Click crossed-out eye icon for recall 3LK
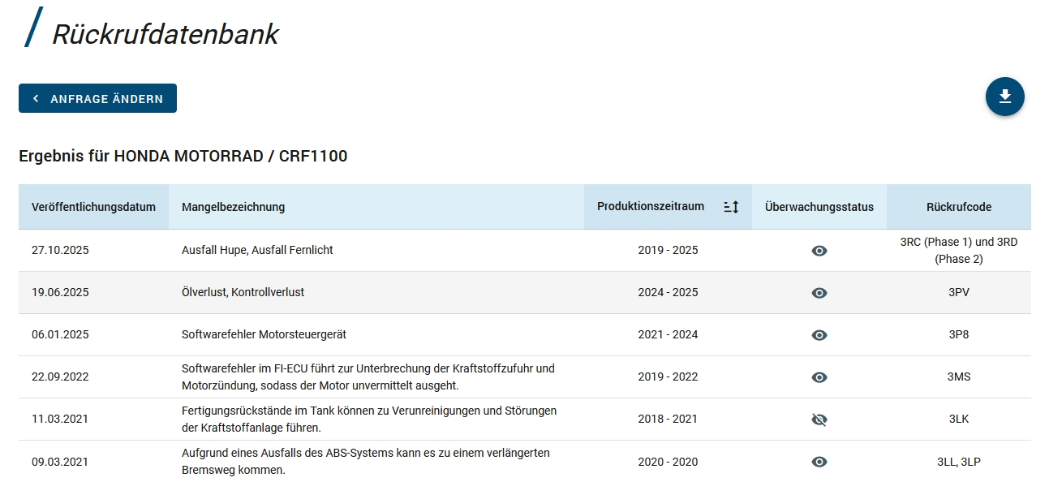This screenshot has height=482, width=1049. [819, 420]
